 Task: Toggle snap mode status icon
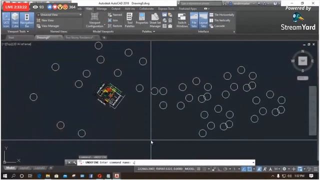tap(204, 169)
